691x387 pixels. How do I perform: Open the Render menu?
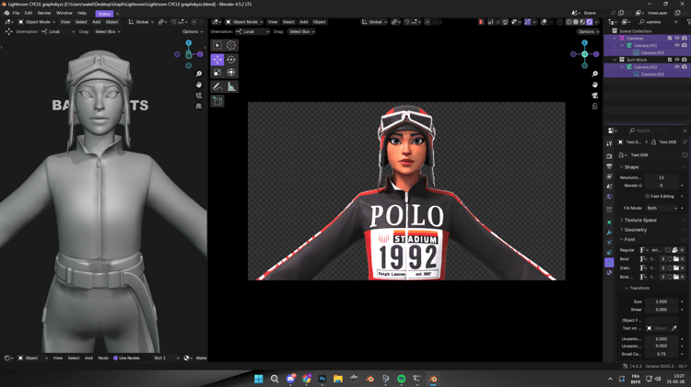click(44, 13)
